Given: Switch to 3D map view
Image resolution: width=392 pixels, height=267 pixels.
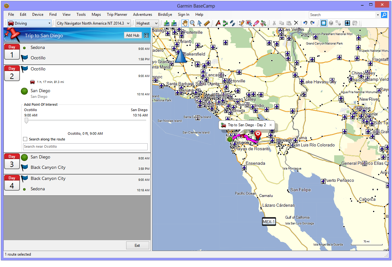Looking at the screenshot, I should [331, 23].
